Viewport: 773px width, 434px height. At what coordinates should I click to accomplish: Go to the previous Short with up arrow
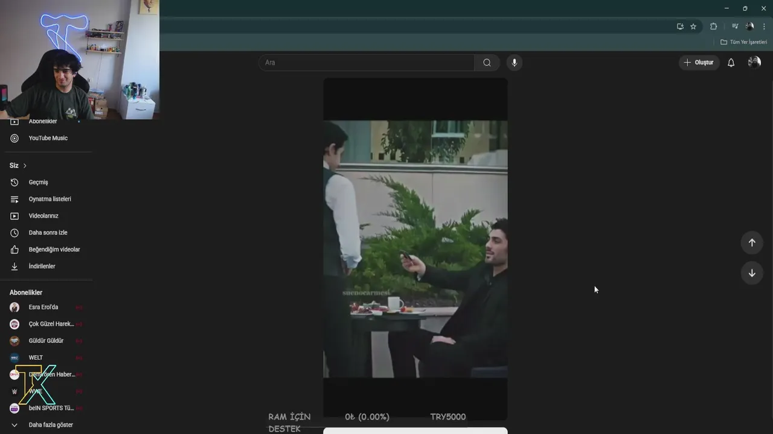pos(752,242)
